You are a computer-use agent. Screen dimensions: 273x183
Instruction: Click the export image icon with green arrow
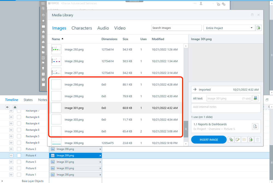click(251, 140)
